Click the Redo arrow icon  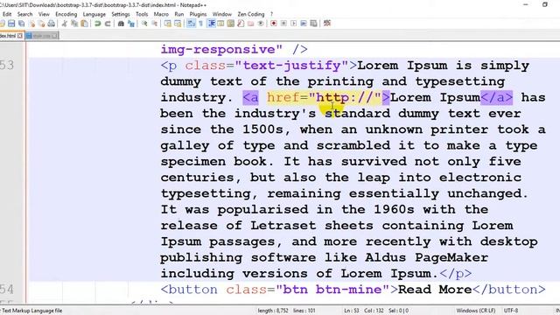[108, 24]
